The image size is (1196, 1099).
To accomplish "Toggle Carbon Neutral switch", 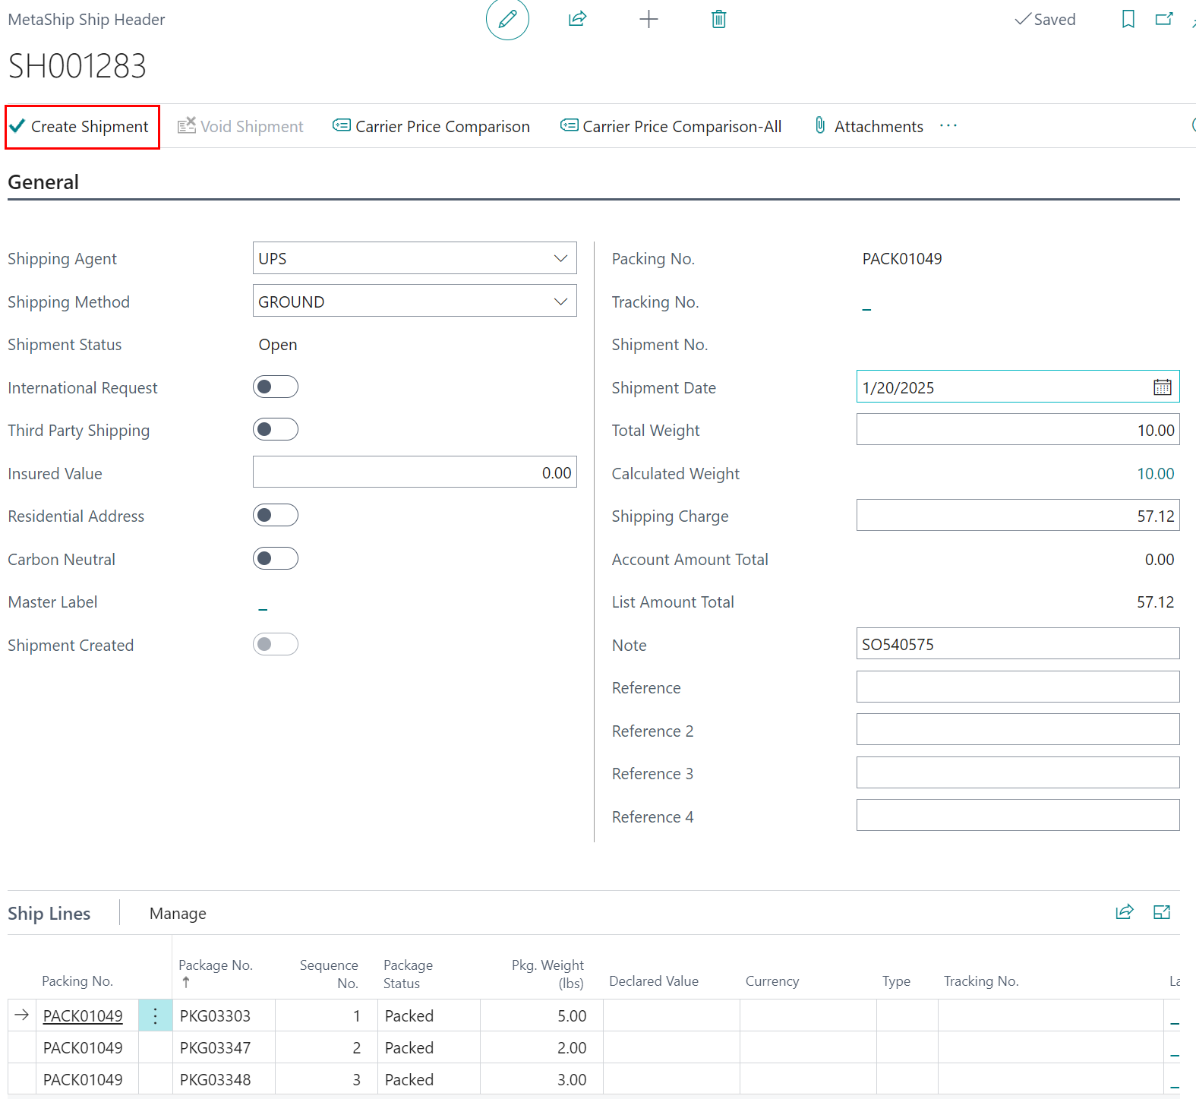I will 276,558.
